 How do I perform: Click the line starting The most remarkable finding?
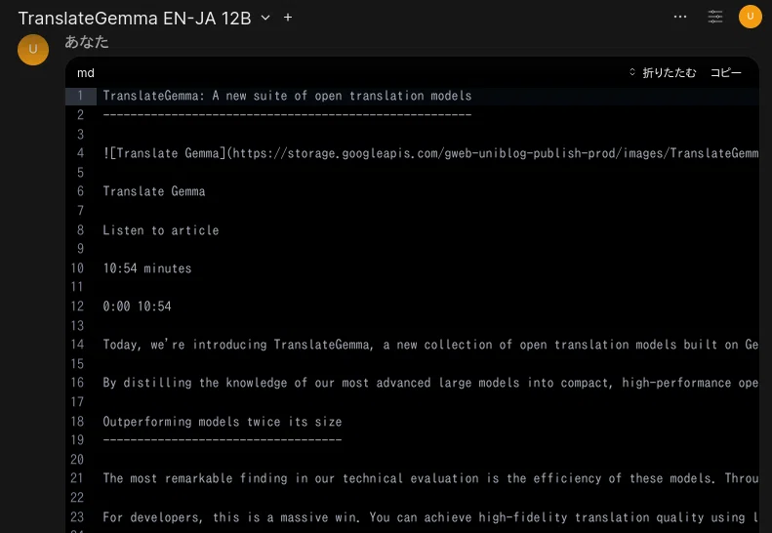430,478
